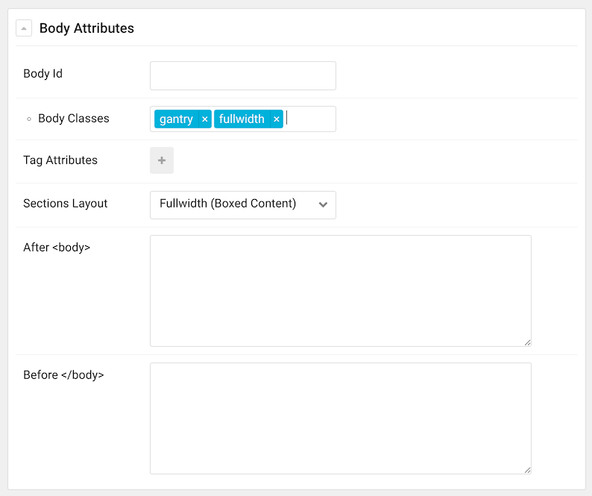Click the Sections Layout label

coord(66,204)
